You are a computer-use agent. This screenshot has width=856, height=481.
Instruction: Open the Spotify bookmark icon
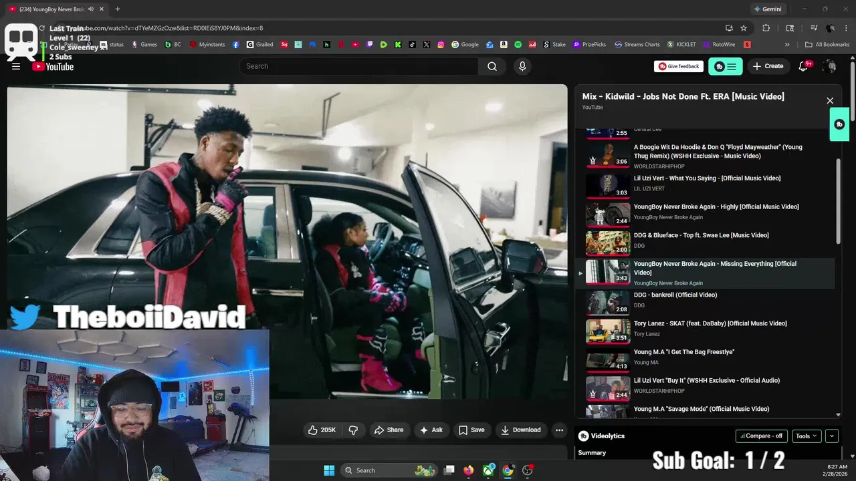(x=518, y=45)
